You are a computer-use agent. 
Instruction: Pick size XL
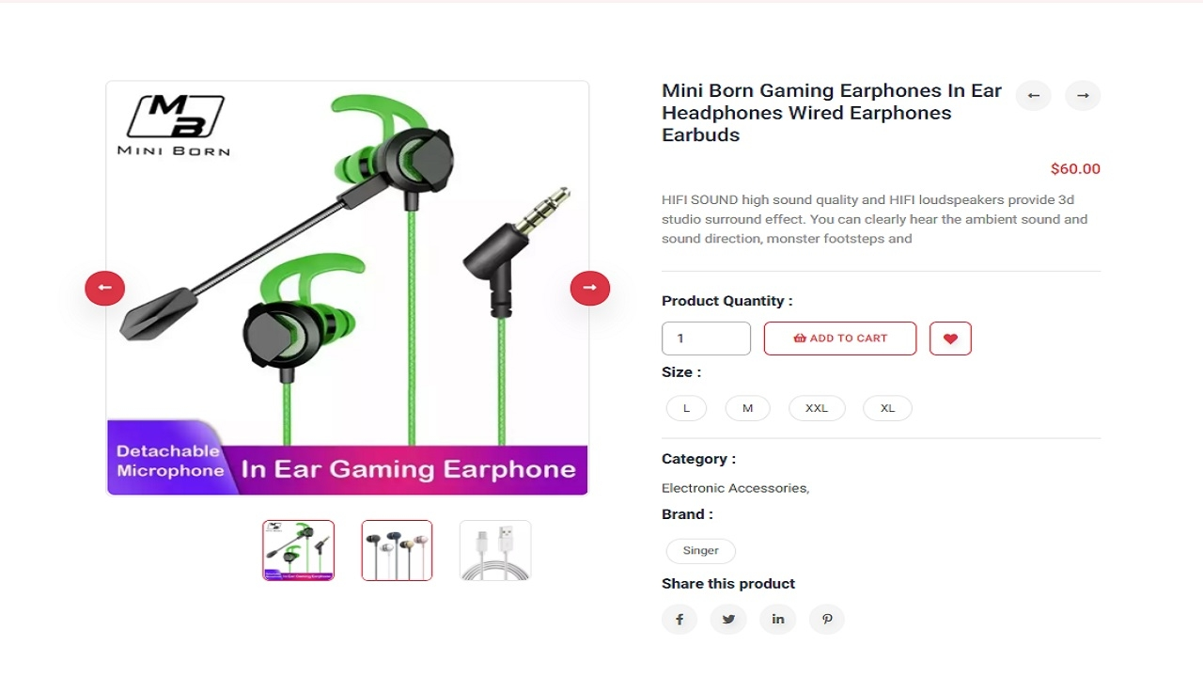(887, 408)
